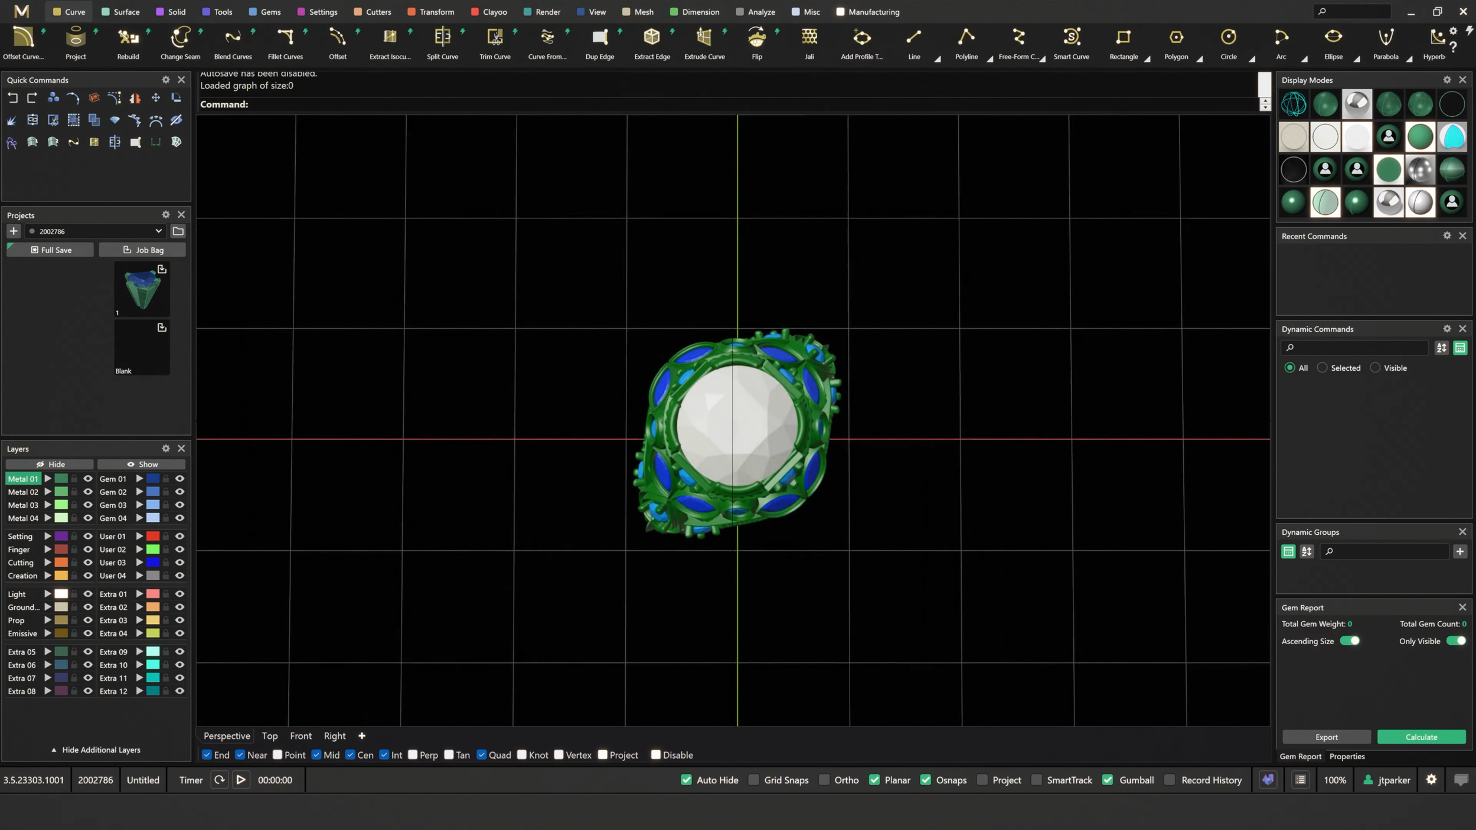The width and height of the screenshot is (1476, 830).
Task: Pick the Rectangle drawing tool
Action: click(x=1124, y=43)
